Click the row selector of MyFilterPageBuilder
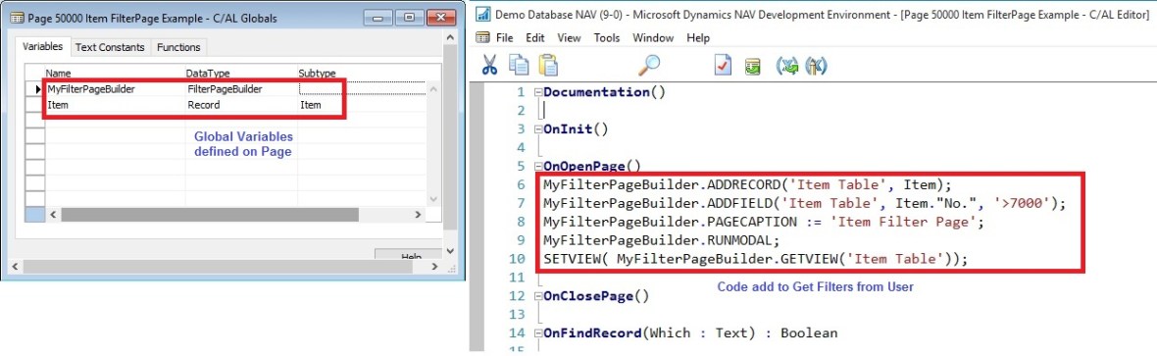The image size is (1157, 356). point(34,88)
